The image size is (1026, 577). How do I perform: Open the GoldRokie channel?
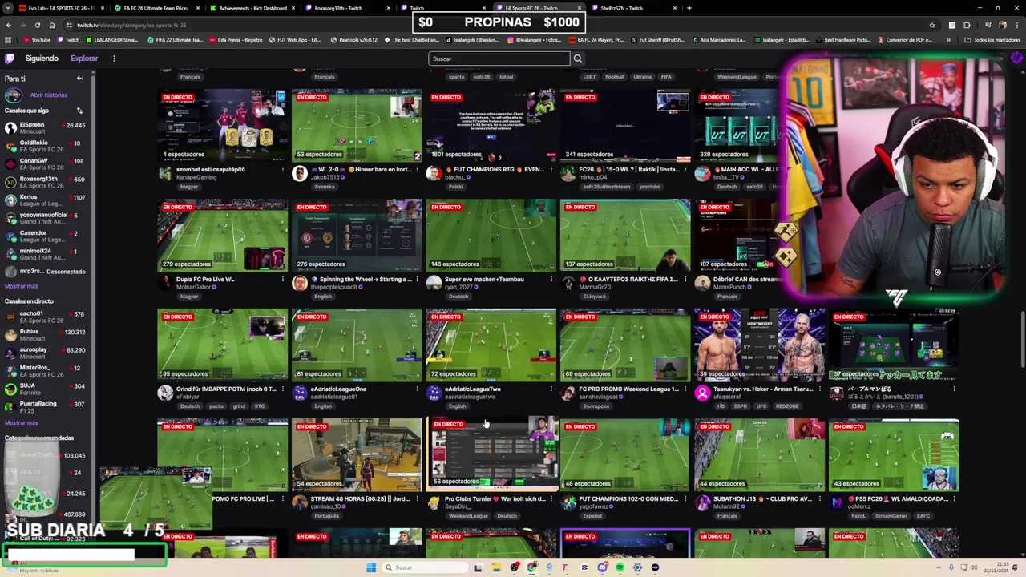tap(46, 147)
